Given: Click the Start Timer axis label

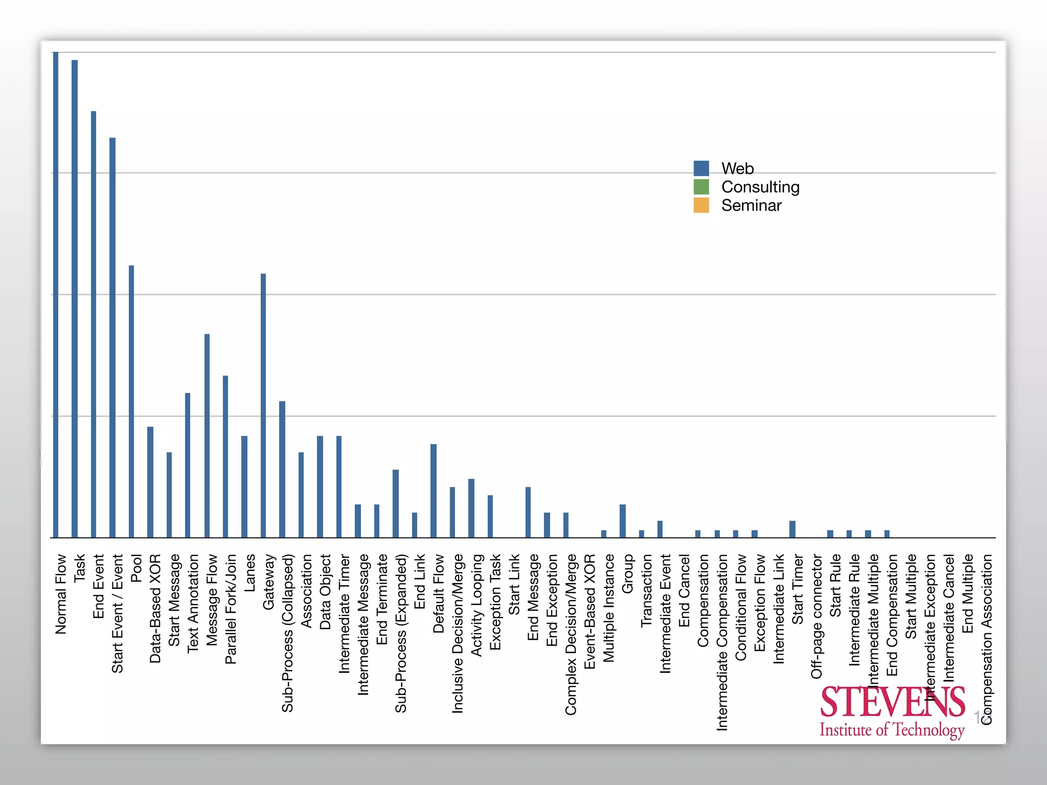Looking at the screenshot, I should [798, 589].
